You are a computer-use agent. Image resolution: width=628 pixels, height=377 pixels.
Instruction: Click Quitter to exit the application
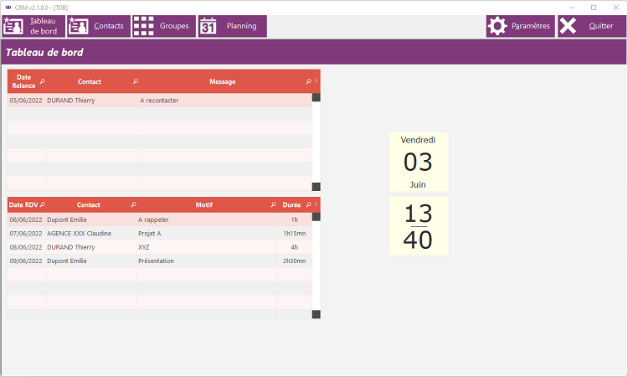coord(591,26)
